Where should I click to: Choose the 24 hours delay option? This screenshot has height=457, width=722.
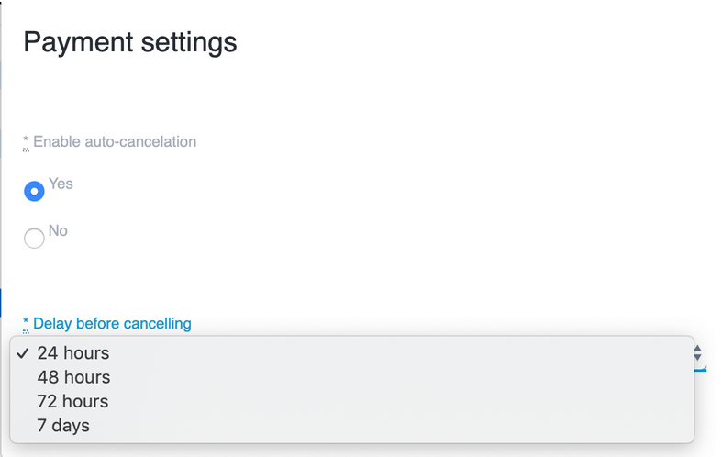[x=73, y=353]
